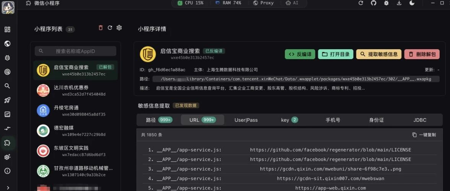Click the 共 1850 条 count label
The image size is (450, 191).
coord(151,135)
